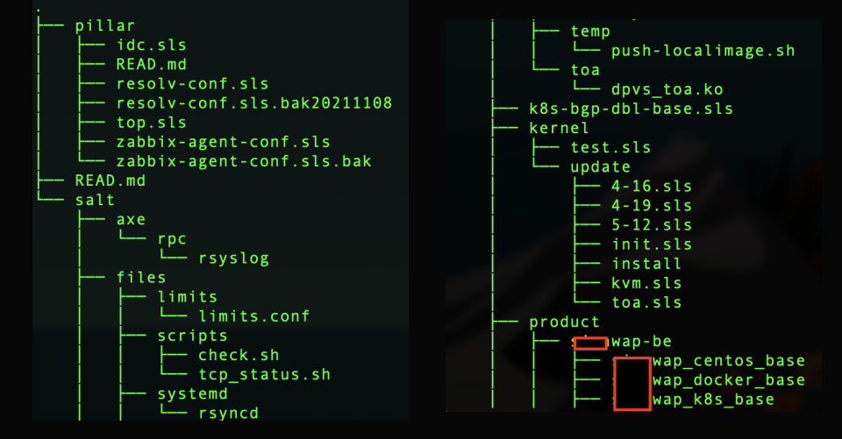Select the wap_docker_base entry
This screenshot has width=842, height=439.
point(728,380)
